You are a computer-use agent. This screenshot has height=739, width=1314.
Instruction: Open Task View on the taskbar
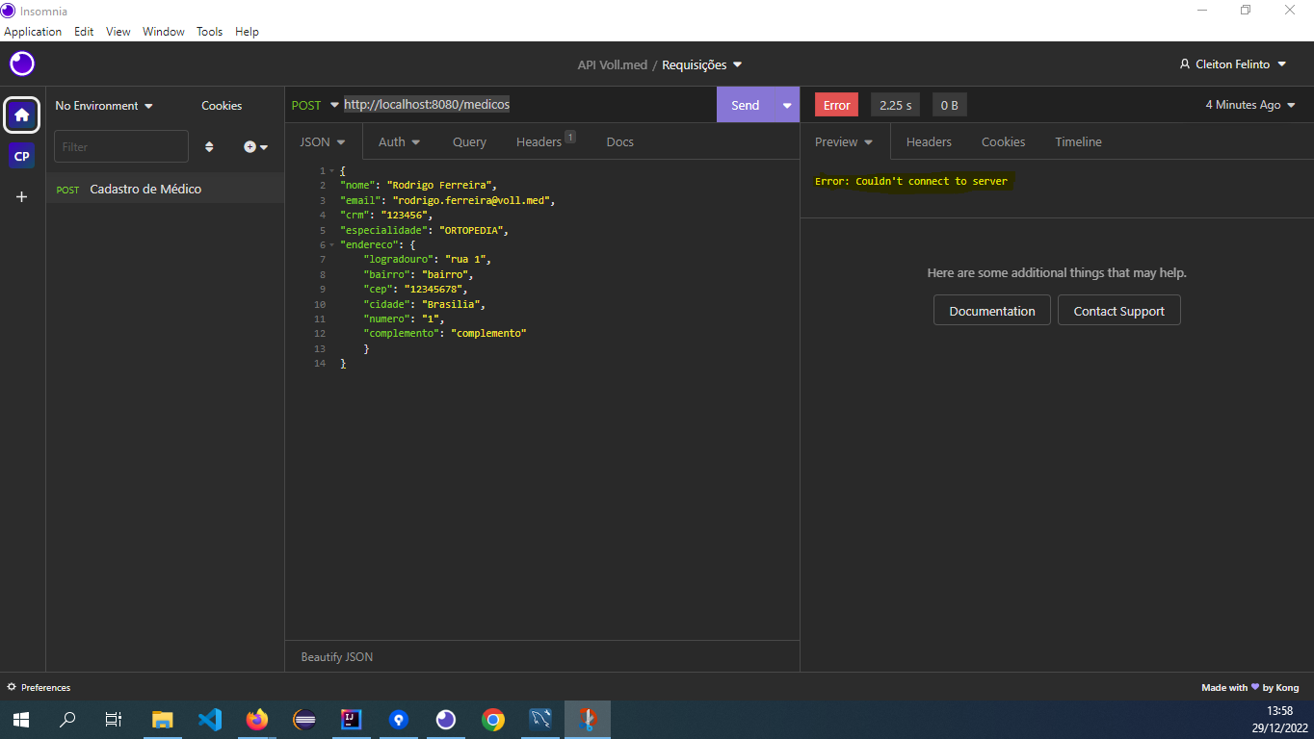coord(113,720)
